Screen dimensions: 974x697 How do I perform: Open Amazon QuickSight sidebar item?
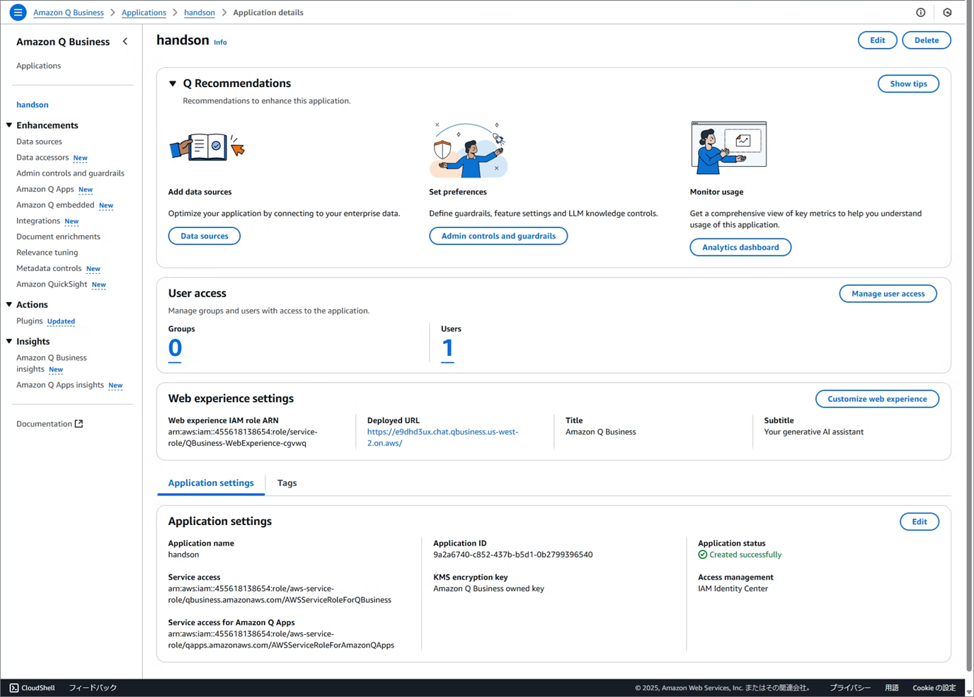52,284
